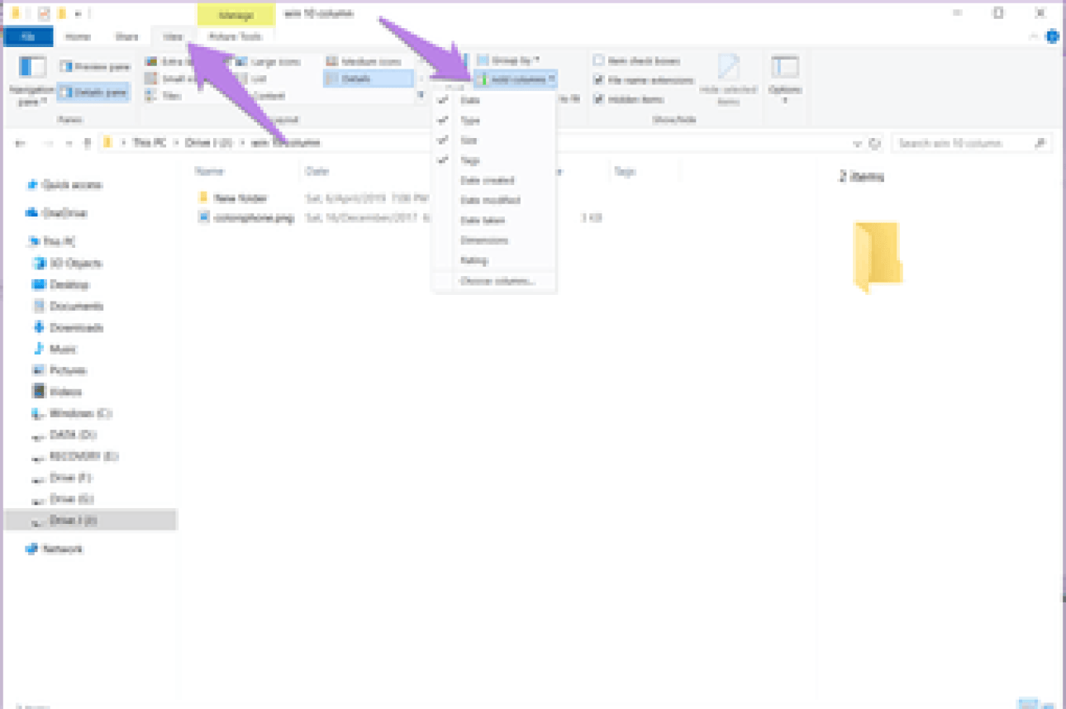Uncheck Hidden items checkbox
Image resolution: width=1066 pixels, height=709 pixels.
click(599, 99)
